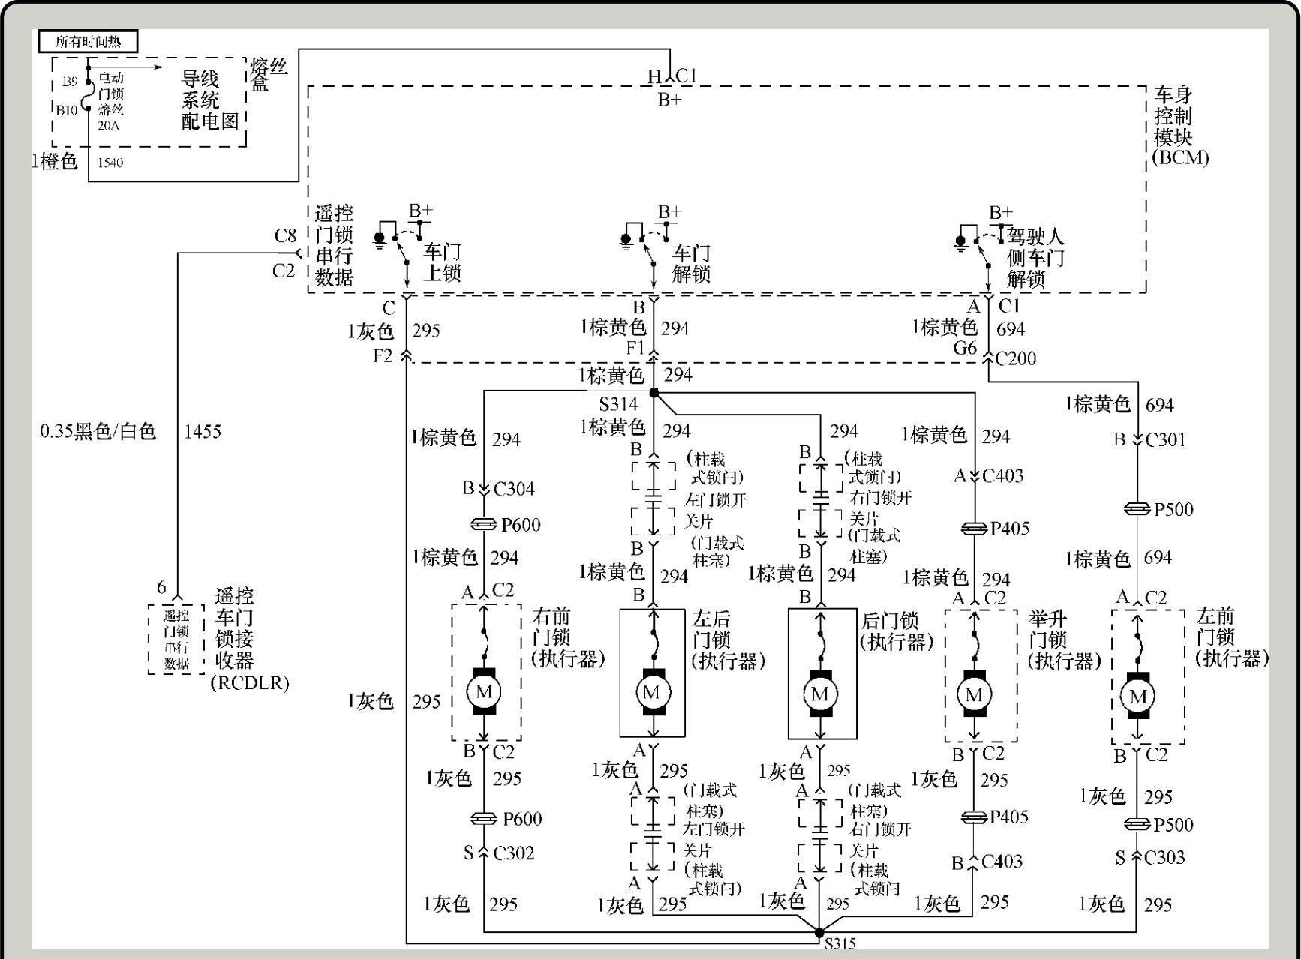Viewport: 1301px width, 959px height.
Task: Click the liftgate lock (举升门锁) motor symbol
Action: click(x=974, y=694)
